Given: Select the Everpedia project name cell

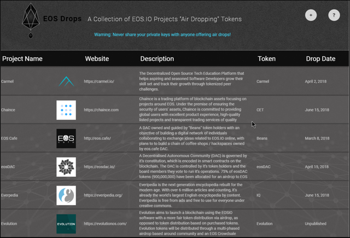Looking at the screenshot, I should (9, 195).
